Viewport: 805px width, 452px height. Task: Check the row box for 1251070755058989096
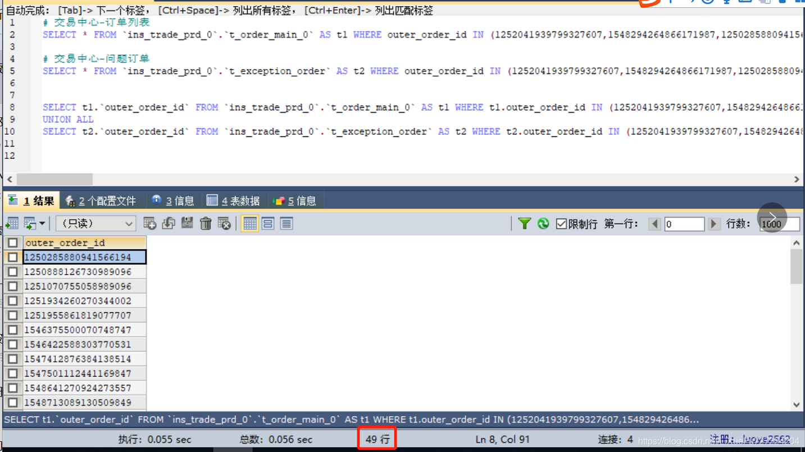pyautogui.click(x=13, y=286)
